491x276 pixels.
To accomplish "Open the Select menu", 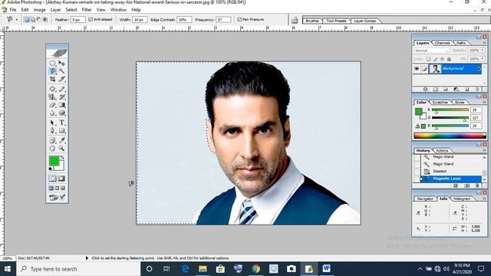I will [x=71, y=10].
